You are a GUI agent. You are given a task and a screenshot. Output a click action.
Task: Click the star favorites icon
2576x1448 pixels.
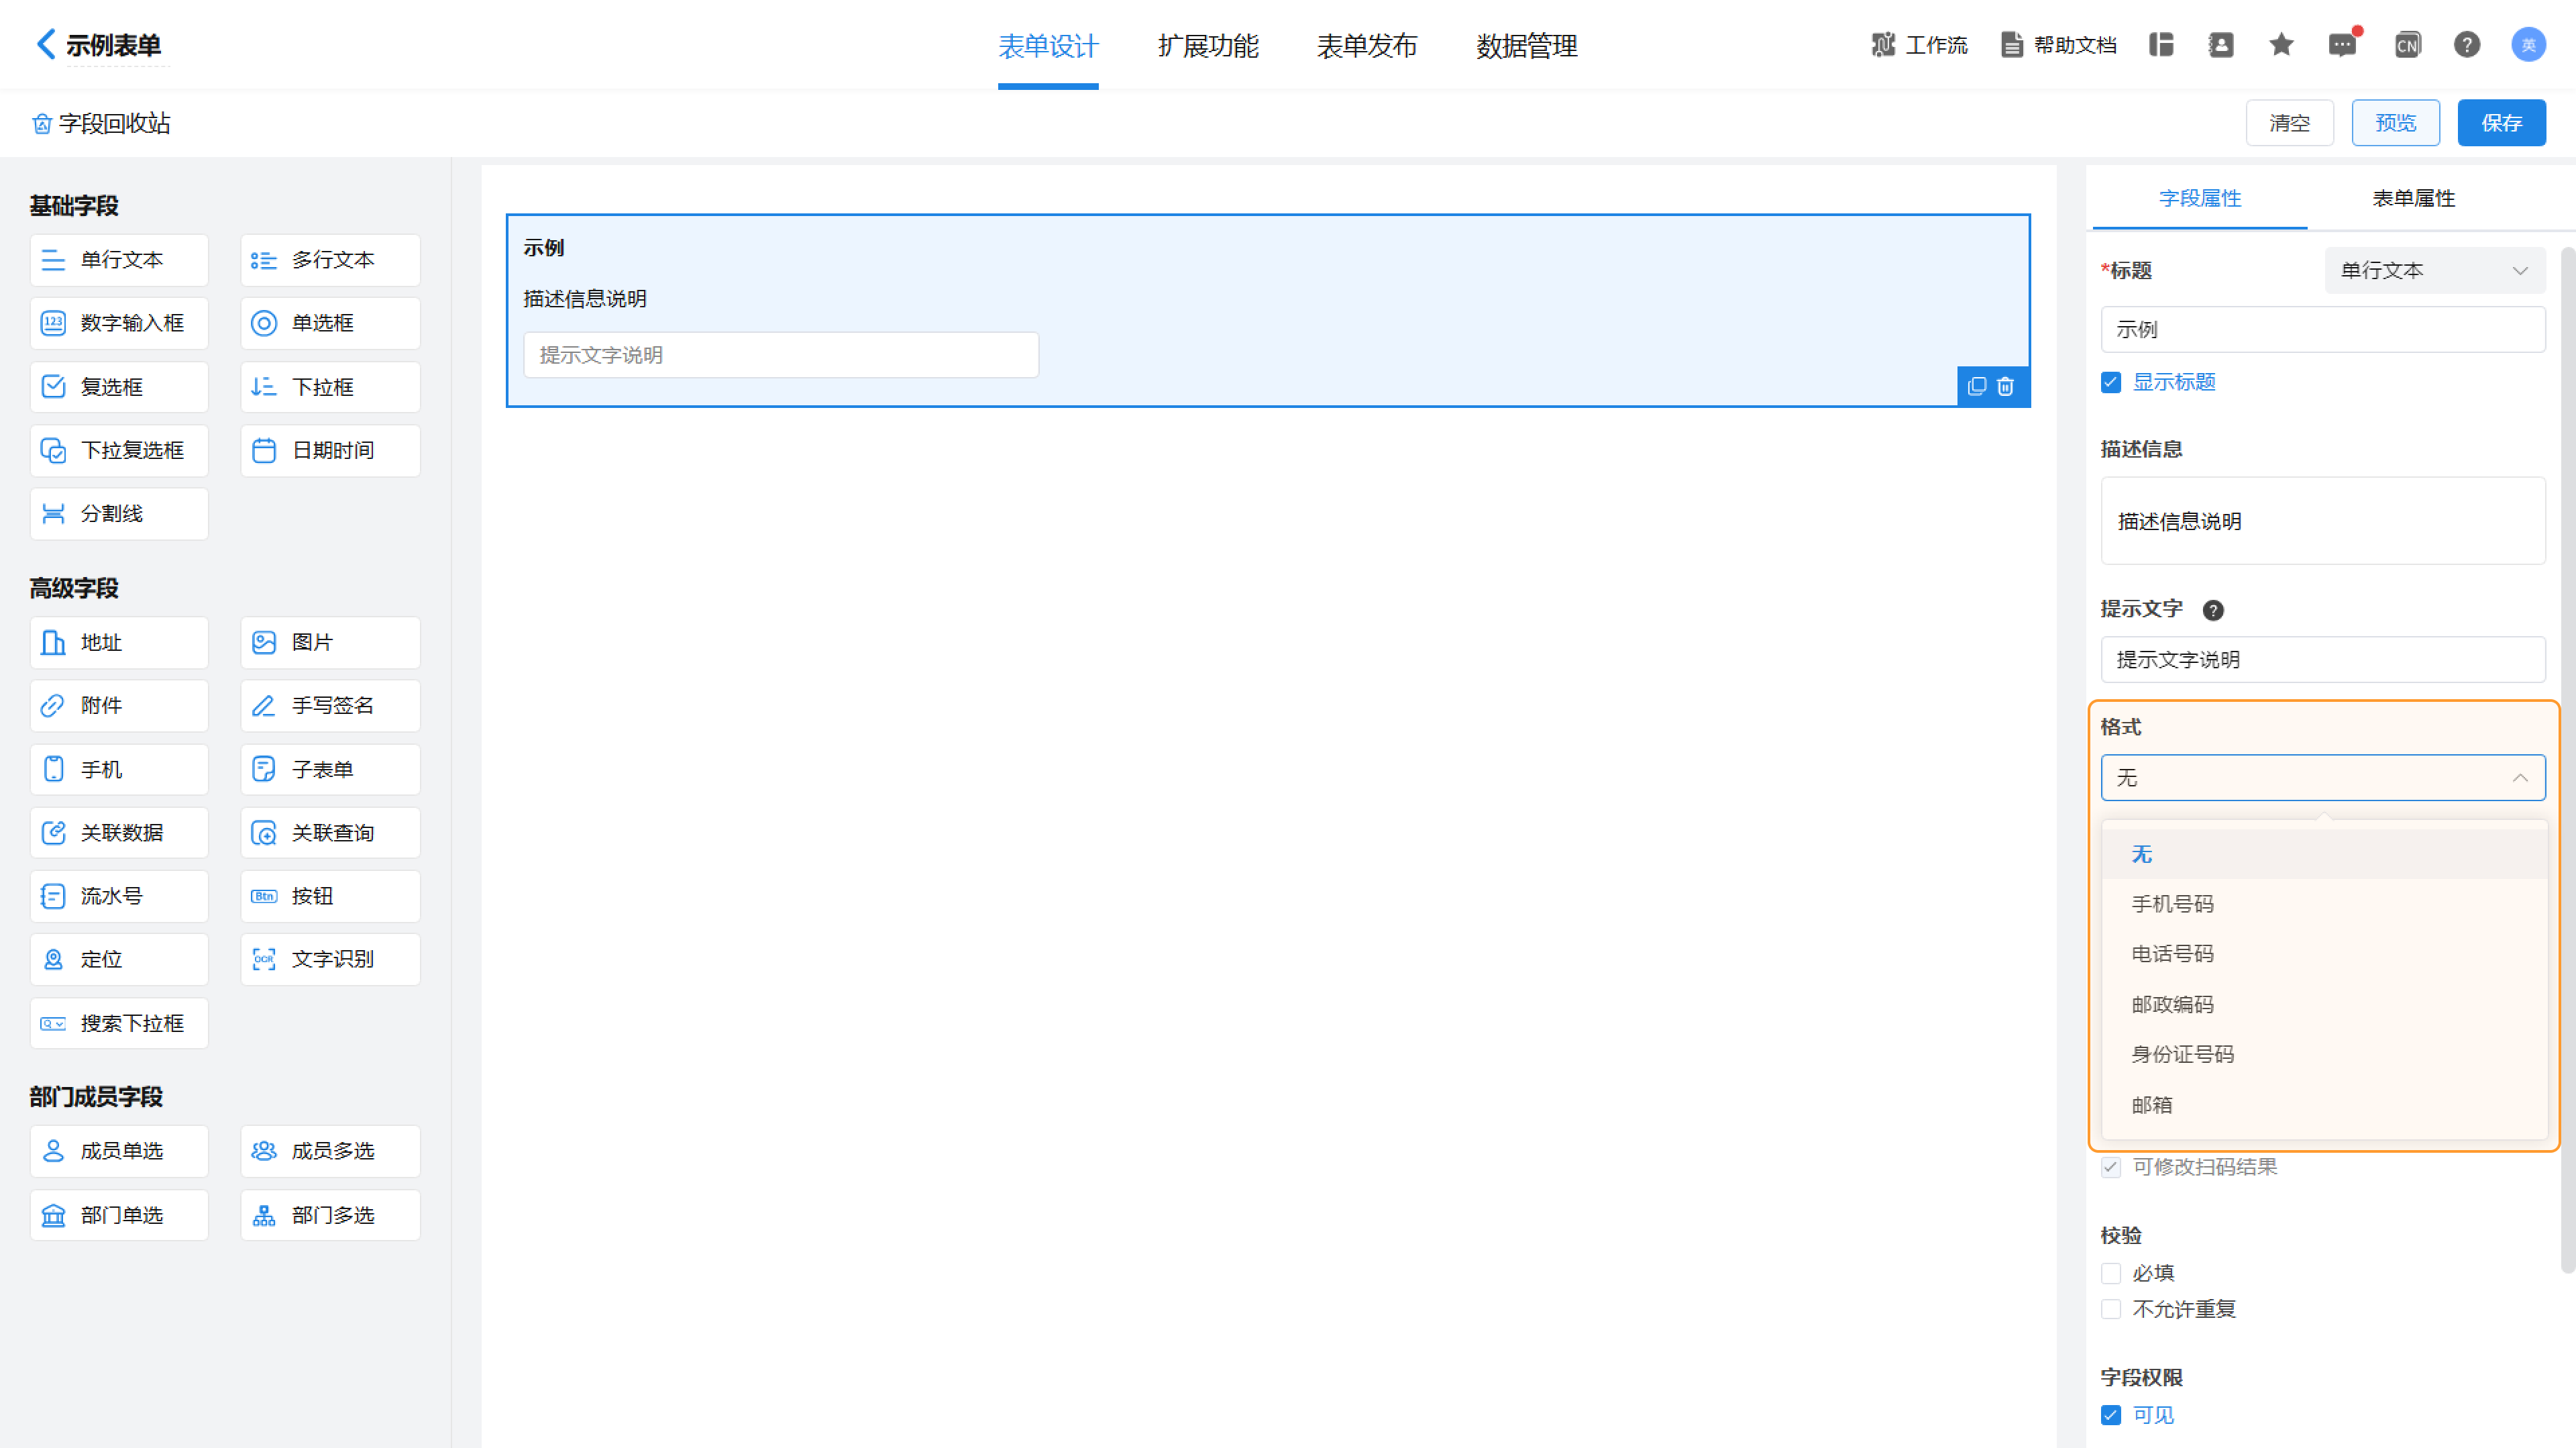click(2281, 45)
